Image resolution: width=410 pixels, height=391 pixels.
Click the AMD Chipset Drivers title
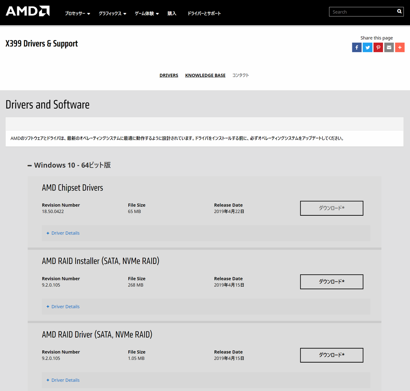(x=72, y=188)
